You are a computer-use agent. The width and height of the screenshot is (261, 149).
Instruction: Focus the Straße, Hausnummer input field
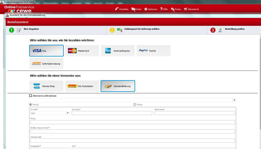click(133, 131)
